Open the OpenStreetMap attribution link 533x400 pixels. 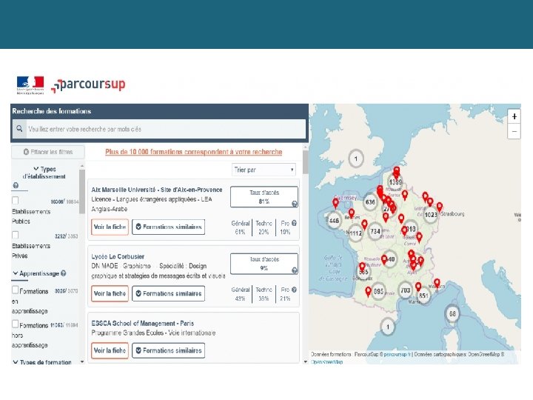tap(327, 362)
